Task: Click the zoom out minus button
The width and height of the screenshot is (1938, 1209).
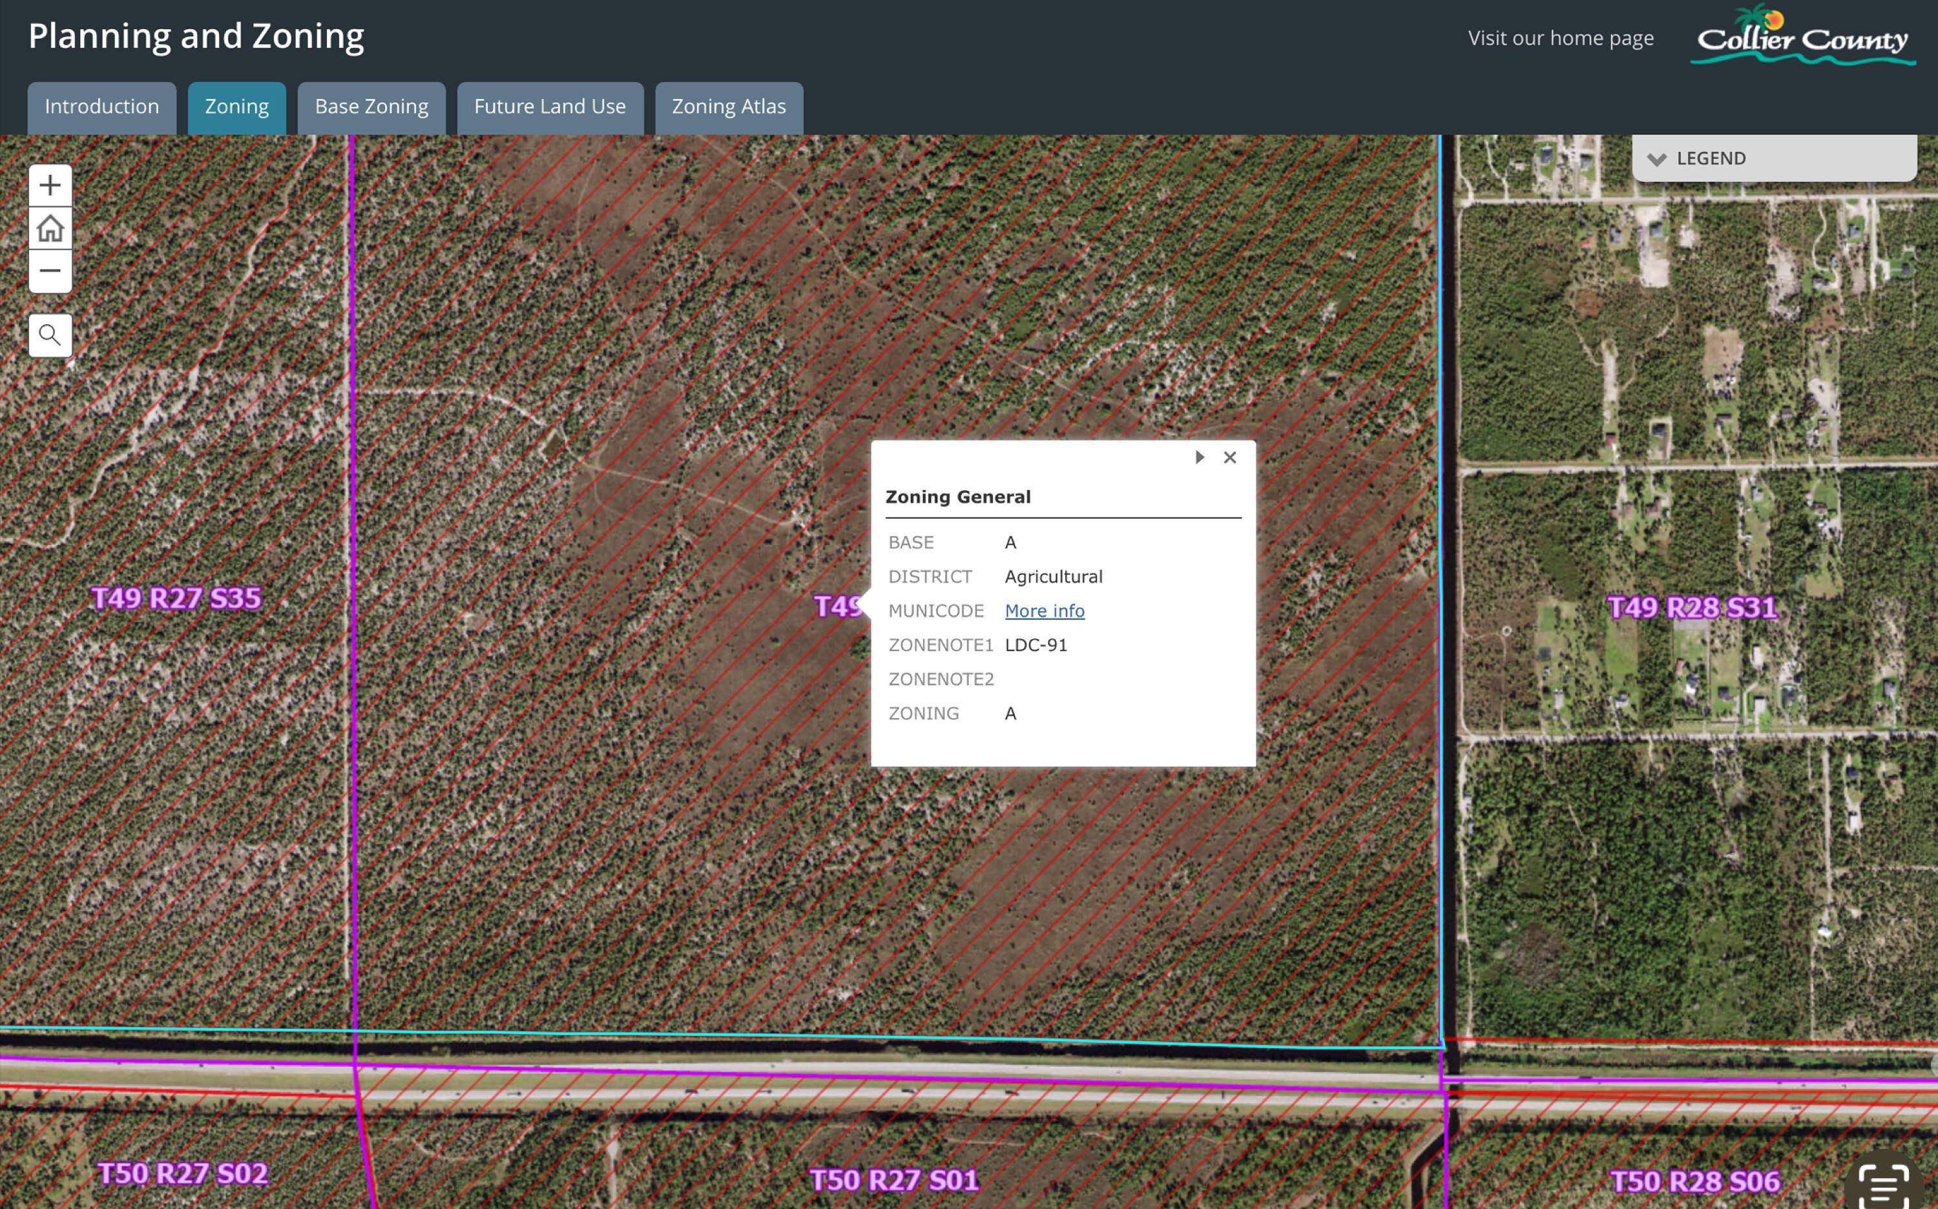Action: tap(50, 271)
